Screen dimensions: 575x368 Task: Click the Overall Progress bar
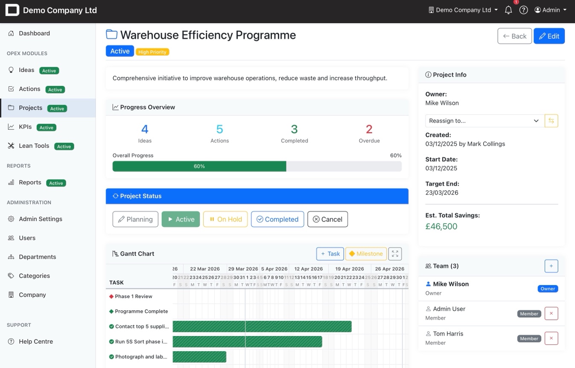[257, 166]
